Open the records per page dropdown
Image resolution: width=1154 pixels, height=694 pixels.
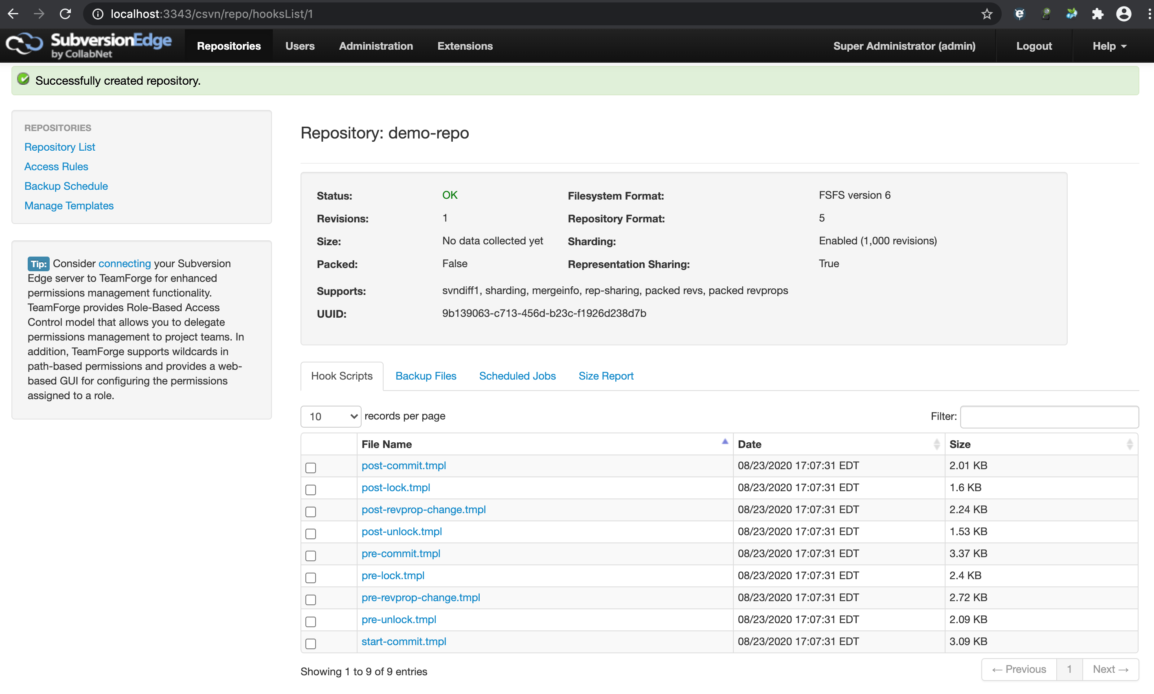331,416
